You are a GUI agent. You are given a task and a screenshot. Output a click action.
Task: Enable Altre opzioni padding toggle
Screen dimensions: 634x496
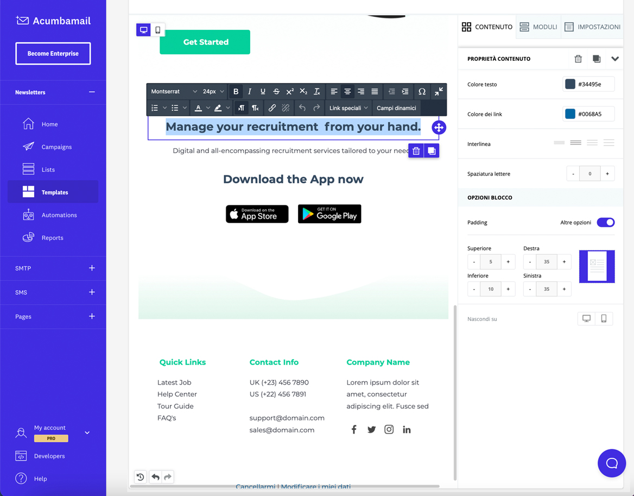click(x=605, y=222)
